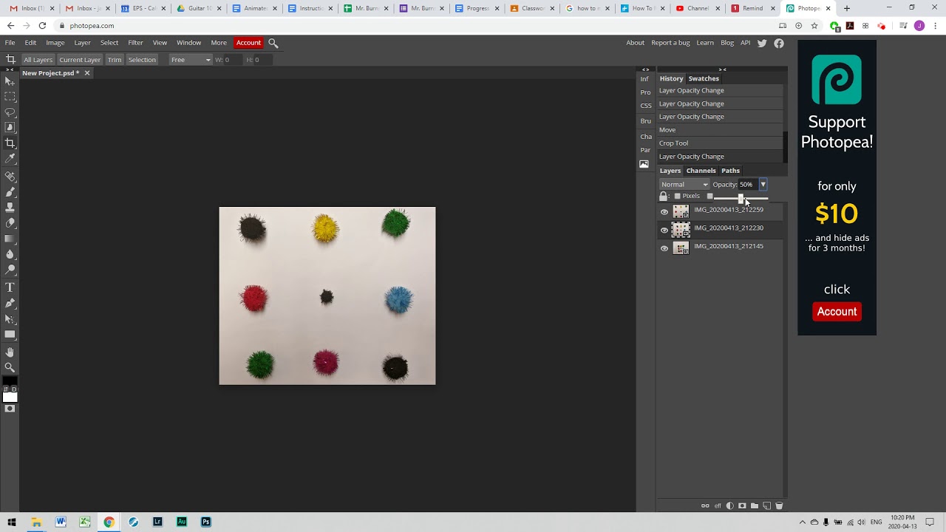Delete layer with trash icon
946x532 pixels.
pyautogui.click(x=779, y=506)
